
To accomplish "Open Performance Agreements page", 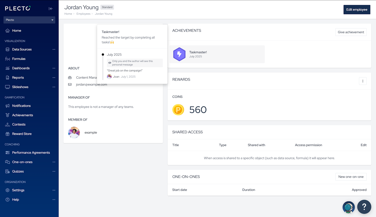I will click(31, 153).
